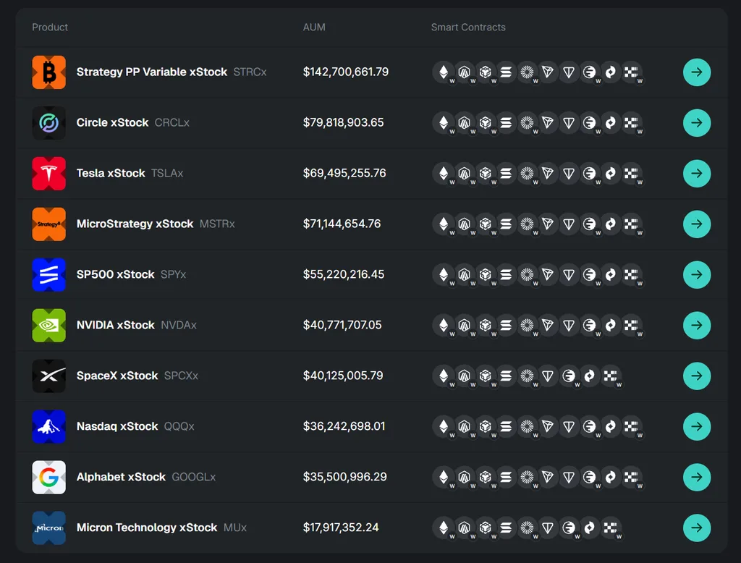Click the Arbitrum icon in the Alphabet row

tap(464, 477)
